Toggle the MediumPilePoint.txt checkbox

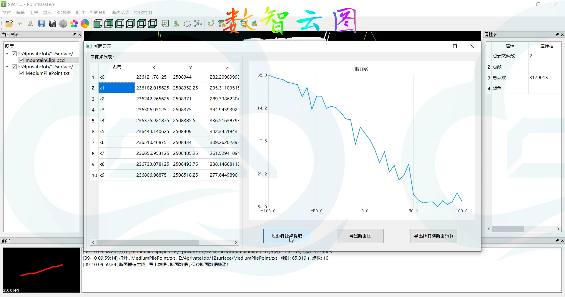click(x=21, y=73)
